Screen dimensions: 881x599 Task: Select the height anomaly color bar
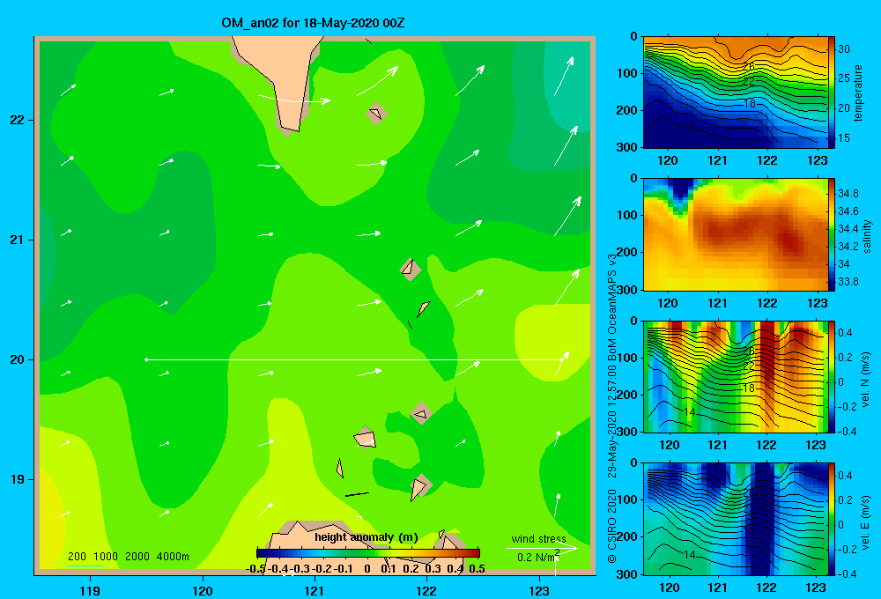[x=368, y=552]
